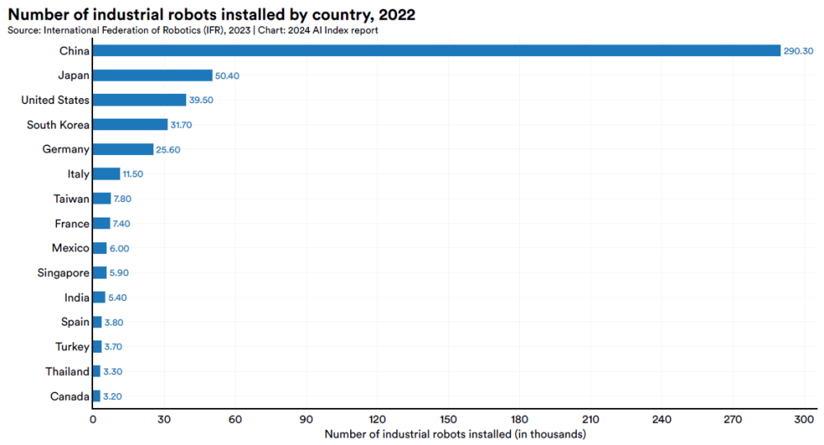
Task: Click the 290.30 value label
Action: pos(798,51)
